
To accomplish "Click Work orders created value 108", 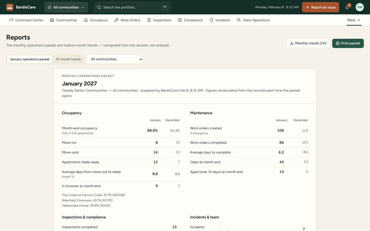I will (x=281, y=130).
